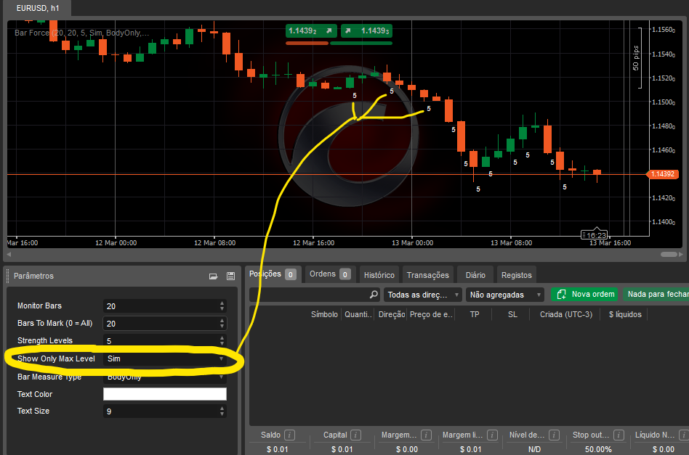Select the EURUSD, h1 chart tab

tap(38, 7)
